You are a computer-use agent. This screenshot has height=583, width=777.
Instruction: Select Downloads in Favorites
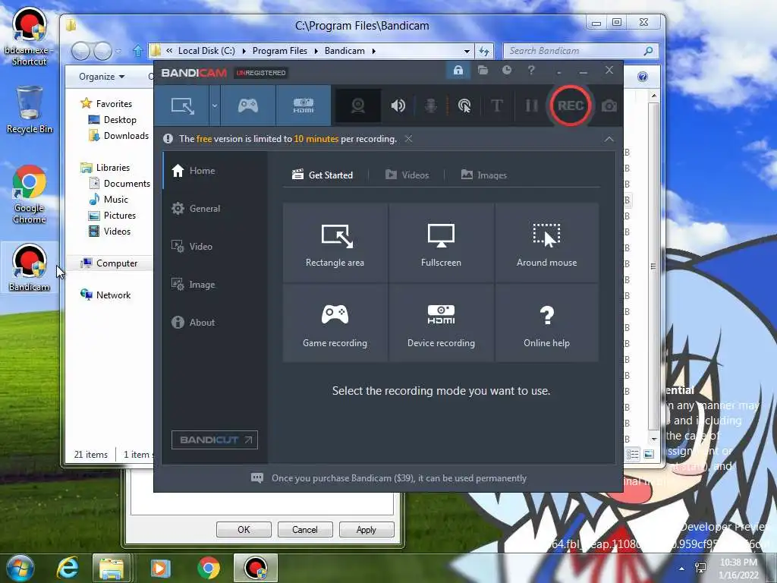119,136
